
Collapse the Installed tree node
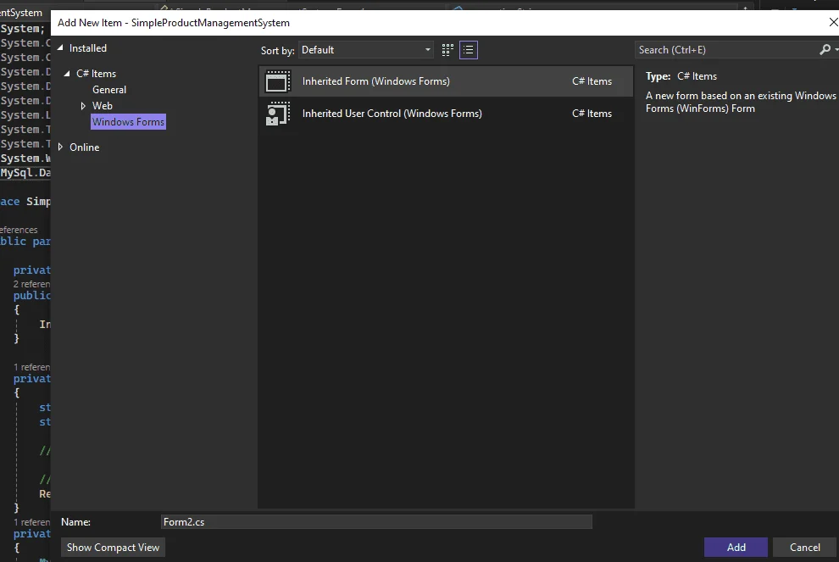point(60,48)
